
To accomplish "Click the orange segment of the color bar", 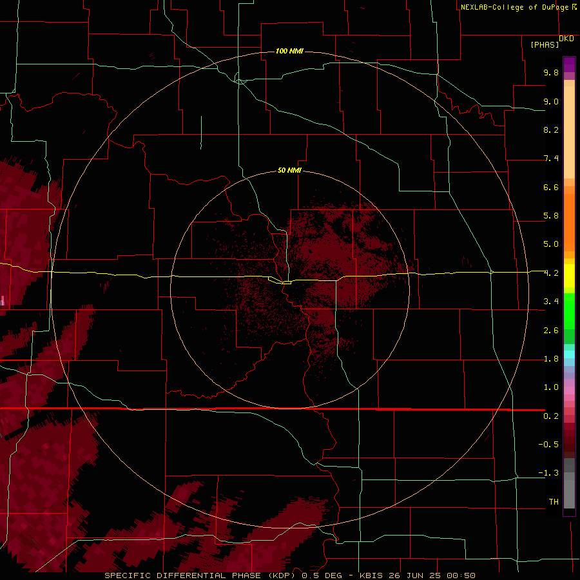I will 569,223.
